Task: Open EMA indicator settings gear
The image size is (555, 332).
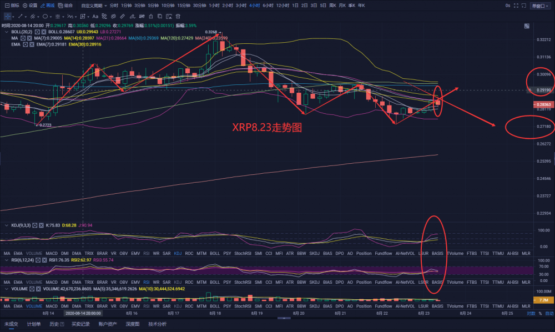Action: point(25,44)
